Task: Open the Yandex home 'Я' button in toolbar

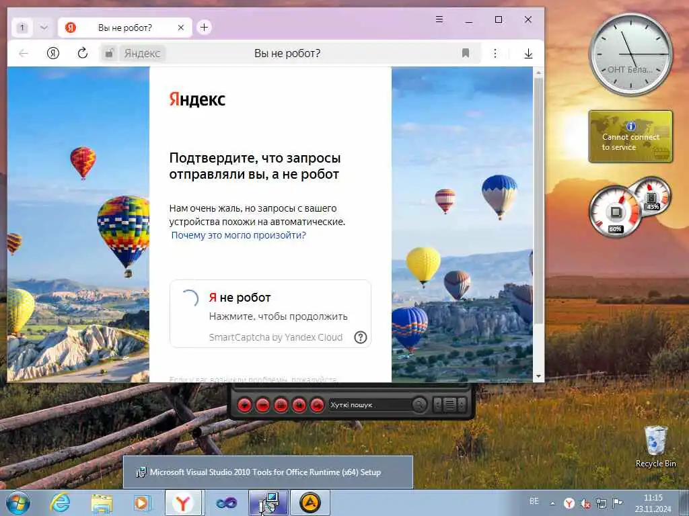Action: [53, 54]
